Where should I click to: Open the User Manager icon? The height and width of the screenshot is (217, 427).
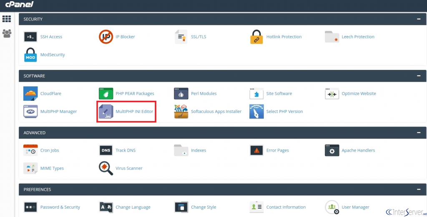[332, 207]
